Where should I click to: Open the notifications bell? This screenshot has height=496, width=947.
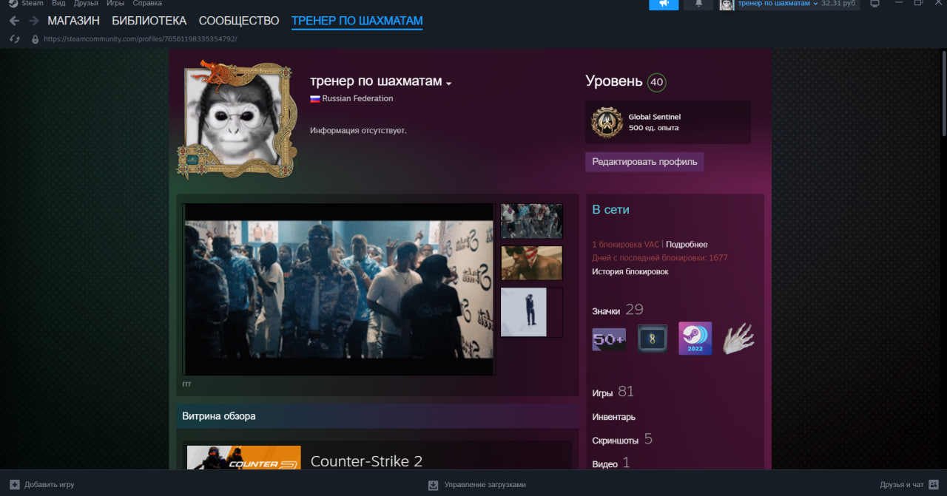(x=698, y=4)
